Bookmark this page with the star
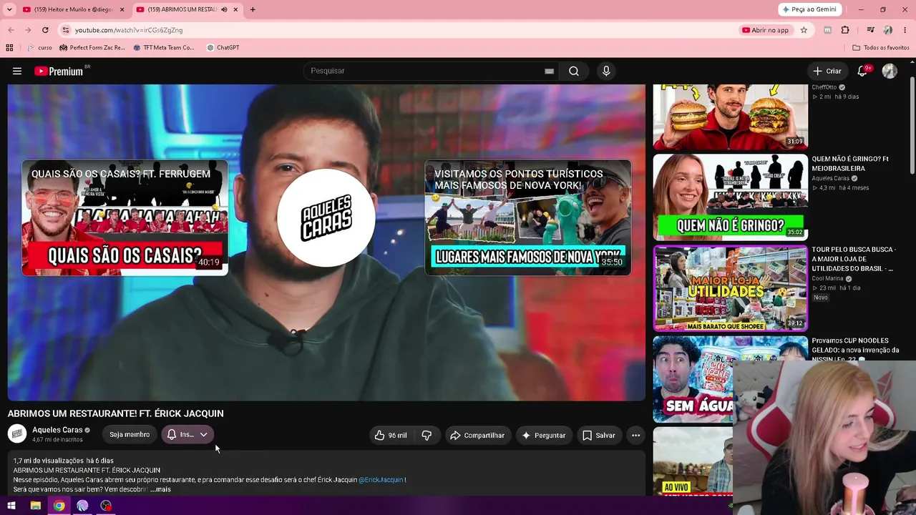The image size is (916, 515). click(x=804, y=30)
